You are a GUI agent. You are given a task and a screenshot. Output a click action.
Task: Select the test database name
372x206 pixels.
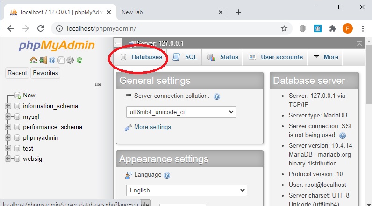[28, 149]
